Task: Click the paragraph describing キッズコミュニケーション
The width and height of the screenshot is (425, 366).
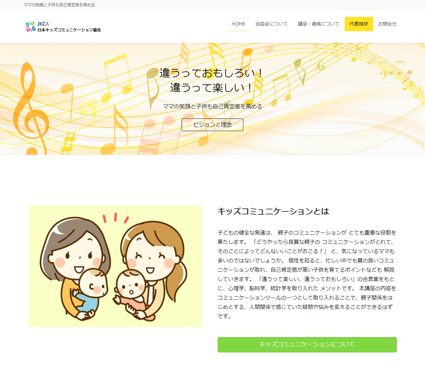Action: coord(307,274)
